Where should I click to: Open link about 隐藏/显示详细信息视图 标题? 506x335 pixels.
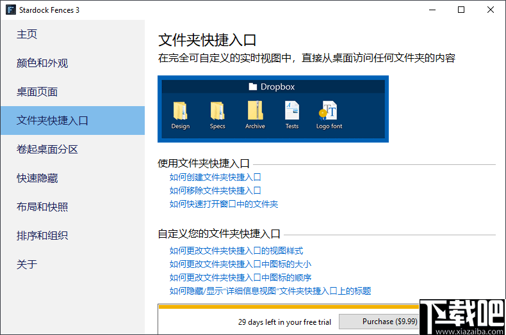point(270,291)
